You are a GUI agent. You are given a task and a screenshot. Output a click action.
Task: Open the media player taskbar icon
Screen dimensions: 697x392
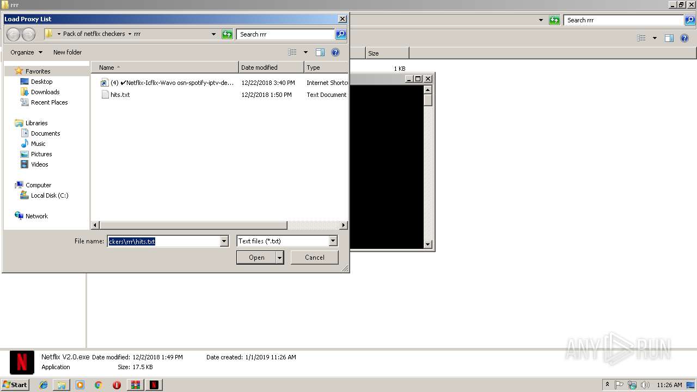[80, 385]
